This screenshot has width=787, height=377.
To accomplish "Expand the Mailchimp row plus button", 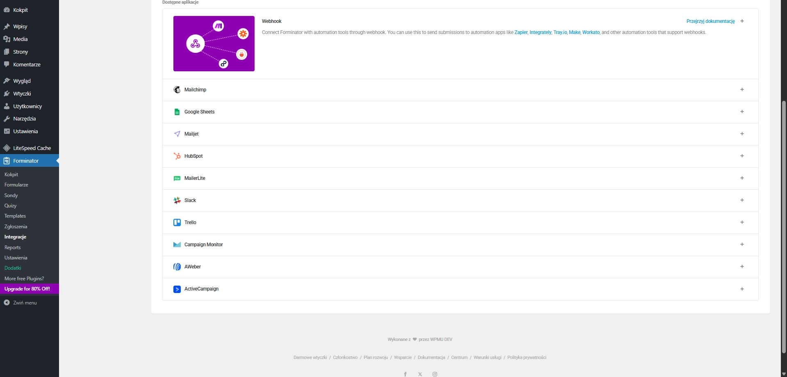I will click(742, 89).
